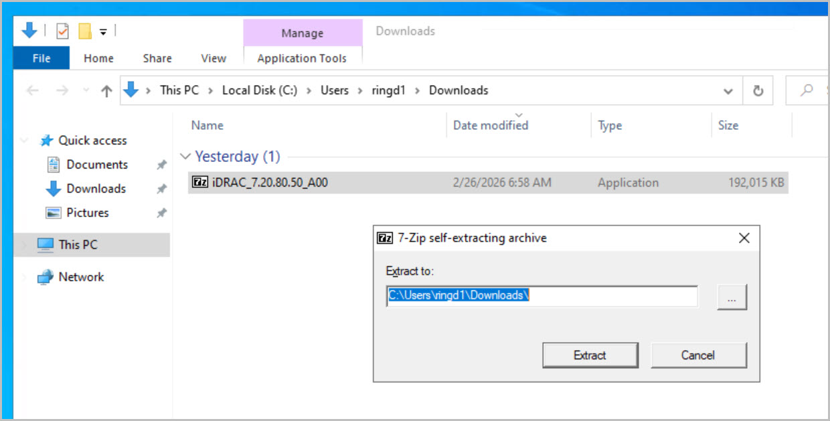Click the blue down-arrow title bar icon
The height and width of the screenshot is (421, 830).
pyautogui.click(x=29, y=31)
